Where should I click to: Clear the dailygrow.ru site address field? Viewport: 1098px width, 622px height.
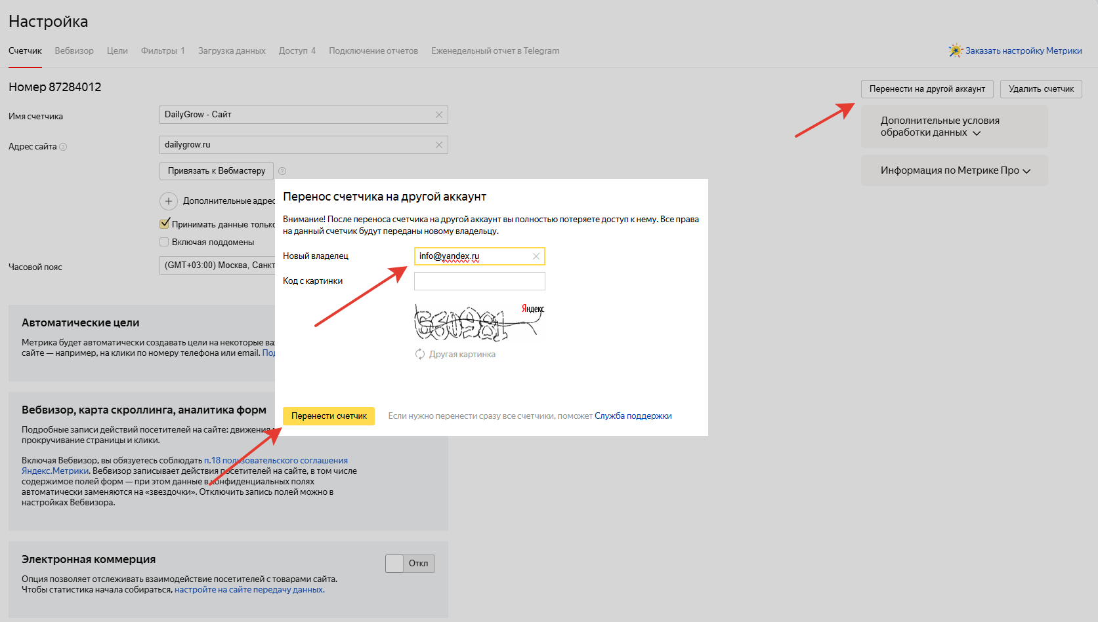click(439, 145)
